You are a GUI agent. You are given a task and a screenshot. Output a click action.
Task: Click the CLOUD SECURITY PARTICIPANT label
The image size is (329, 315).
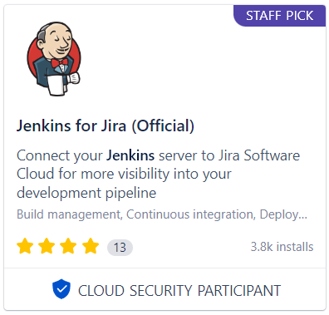pyautogui.click(x=179, y=291)
